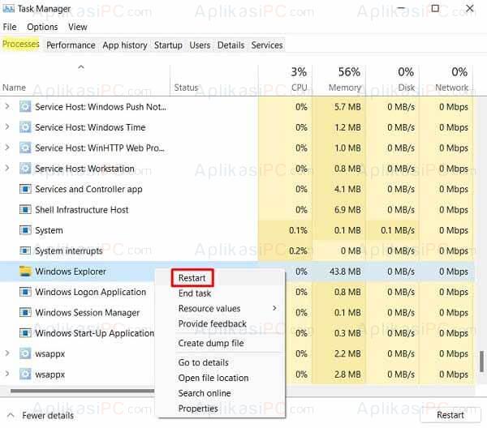Choose Open file location entry
This screenshot has height=428, width=487.
[x=213, y=378]
